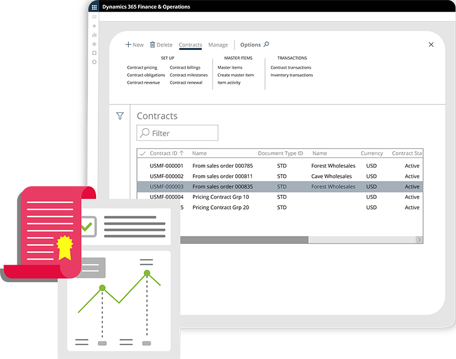Click the Document Type ID column header
456x359 pixels.
(x=281, y=153)
